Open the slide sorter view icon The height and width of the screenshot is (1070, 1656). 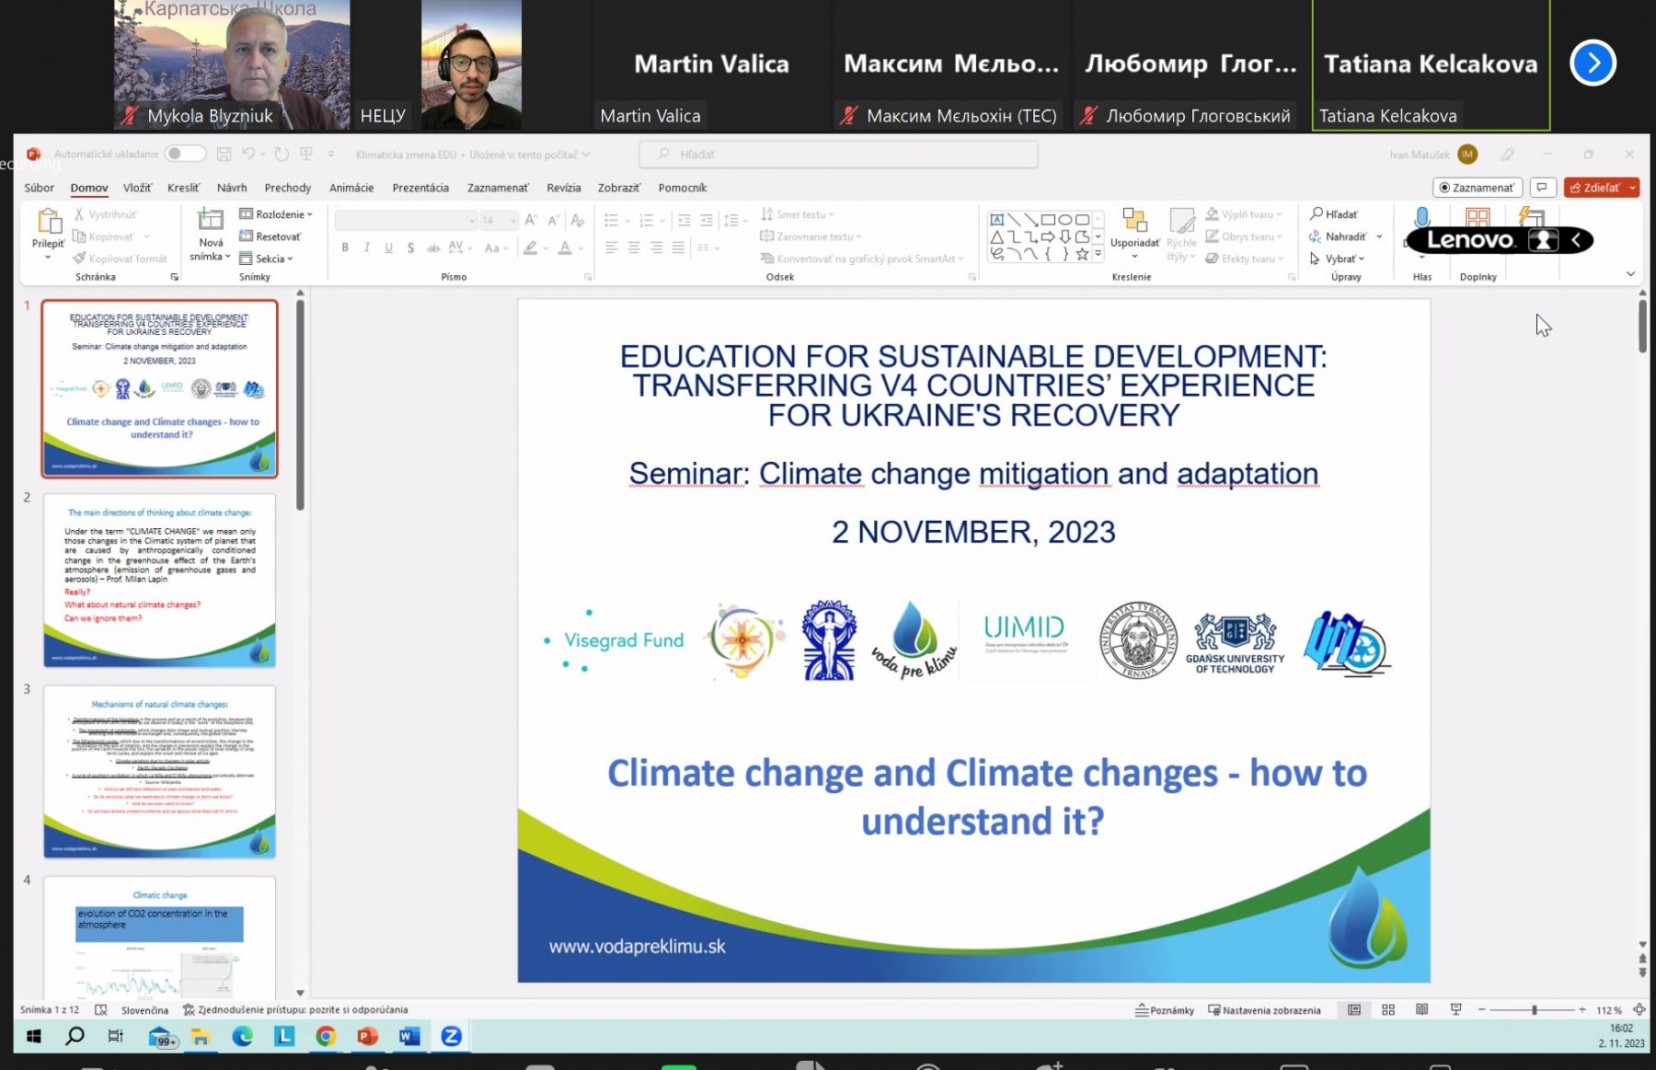1388,1010
